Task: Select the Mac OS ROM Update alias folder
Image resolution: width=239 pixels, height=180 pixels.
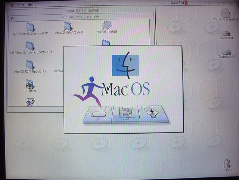Action: pos(68,25)
